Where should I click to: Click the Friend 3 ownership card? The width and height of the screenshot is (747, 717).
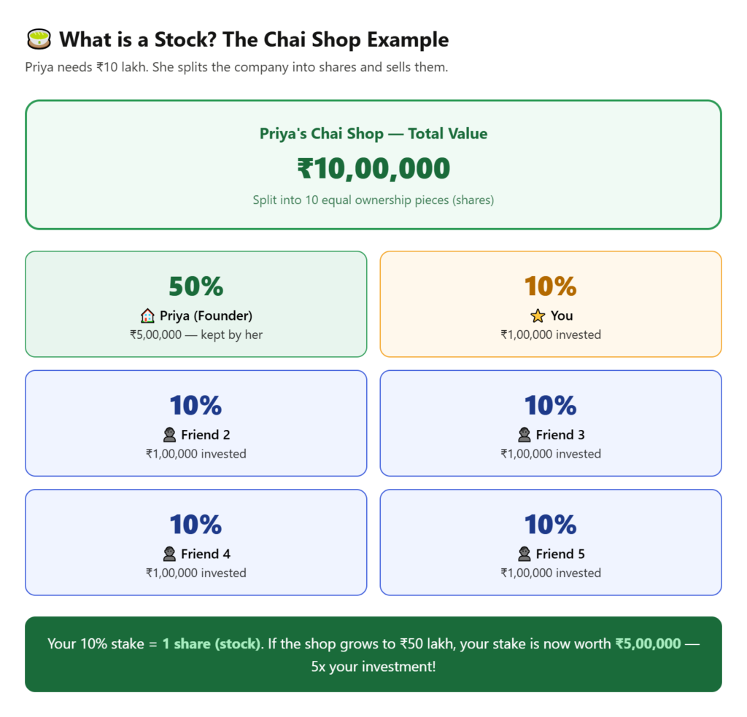click(x=551, y=423)
